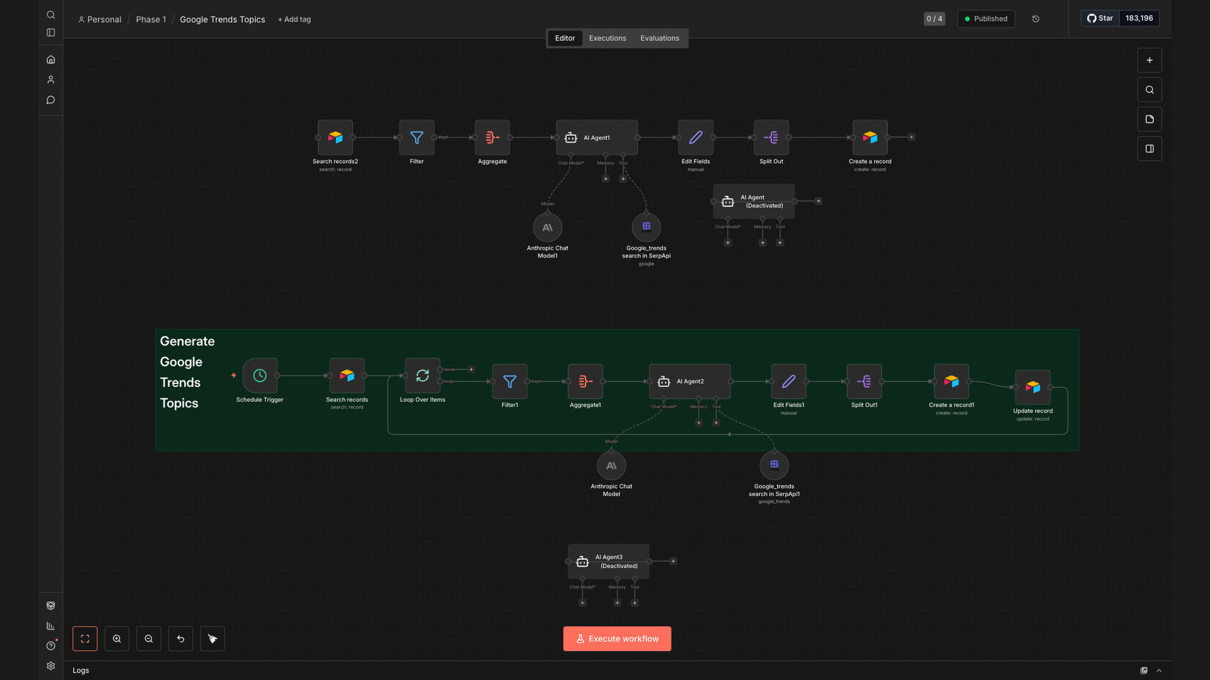Toggle the sidebar collapse icon

[51, 33]
